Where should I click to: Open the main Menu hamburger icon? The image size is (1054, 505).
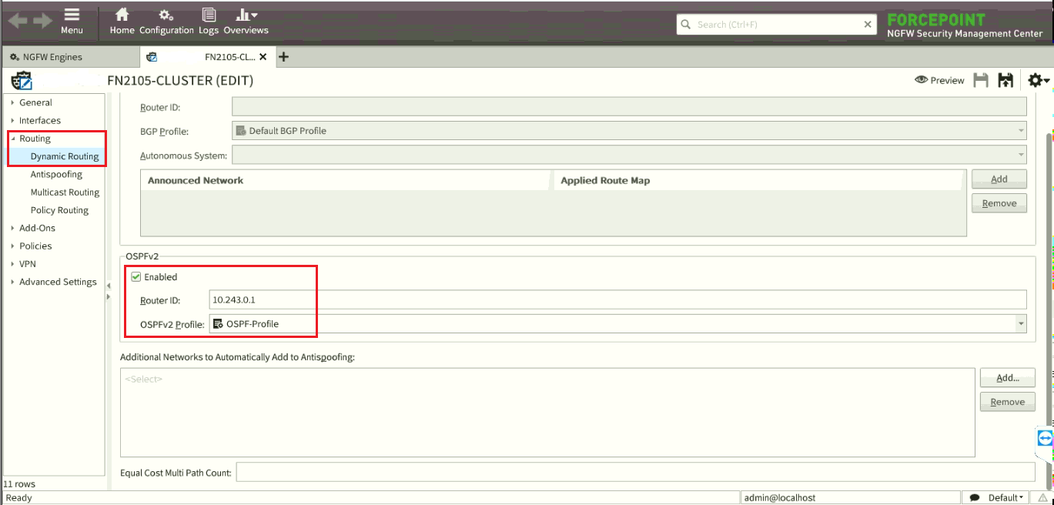(72, 21)
